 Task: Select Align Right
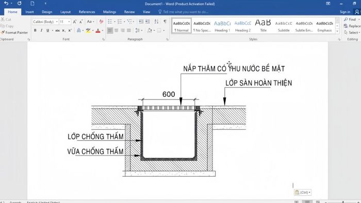[x=123, y=30]
